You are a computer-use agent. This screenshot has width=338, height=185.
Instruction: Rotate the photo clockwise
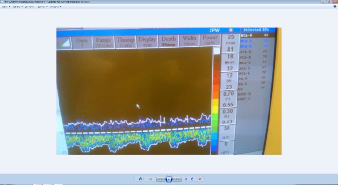click(x=192, y=179)
